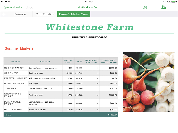Select the COUNTY FAIR cell
178x133 pixels.
click(x=16, y=73)
